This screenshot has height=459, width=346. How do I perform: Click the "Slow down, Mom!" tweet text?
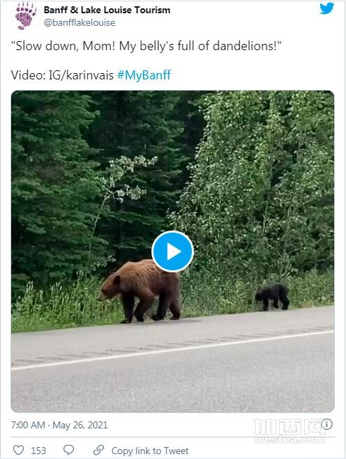(x=146, y=46)
